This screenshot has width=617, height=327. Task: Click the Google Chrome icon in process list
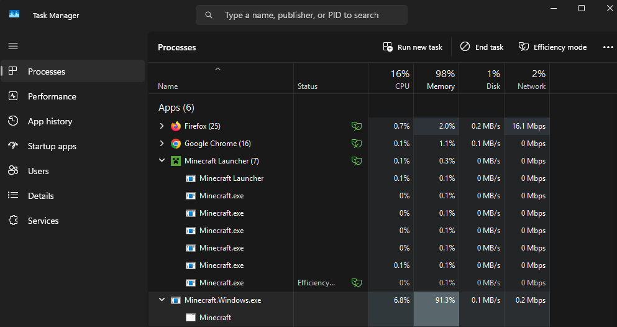coord(176,144)
